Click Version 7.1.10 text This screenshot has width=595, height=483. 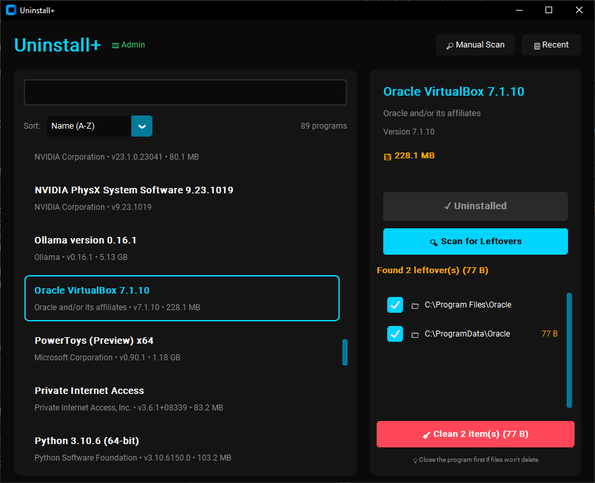click(409, 132)
